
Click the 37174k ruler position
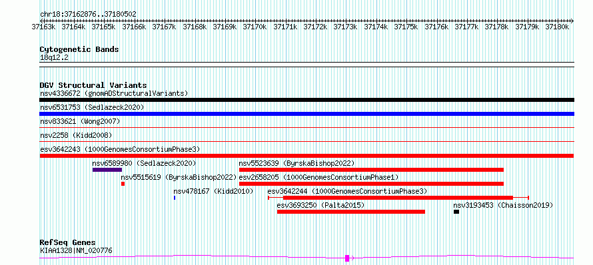[376, 27]
